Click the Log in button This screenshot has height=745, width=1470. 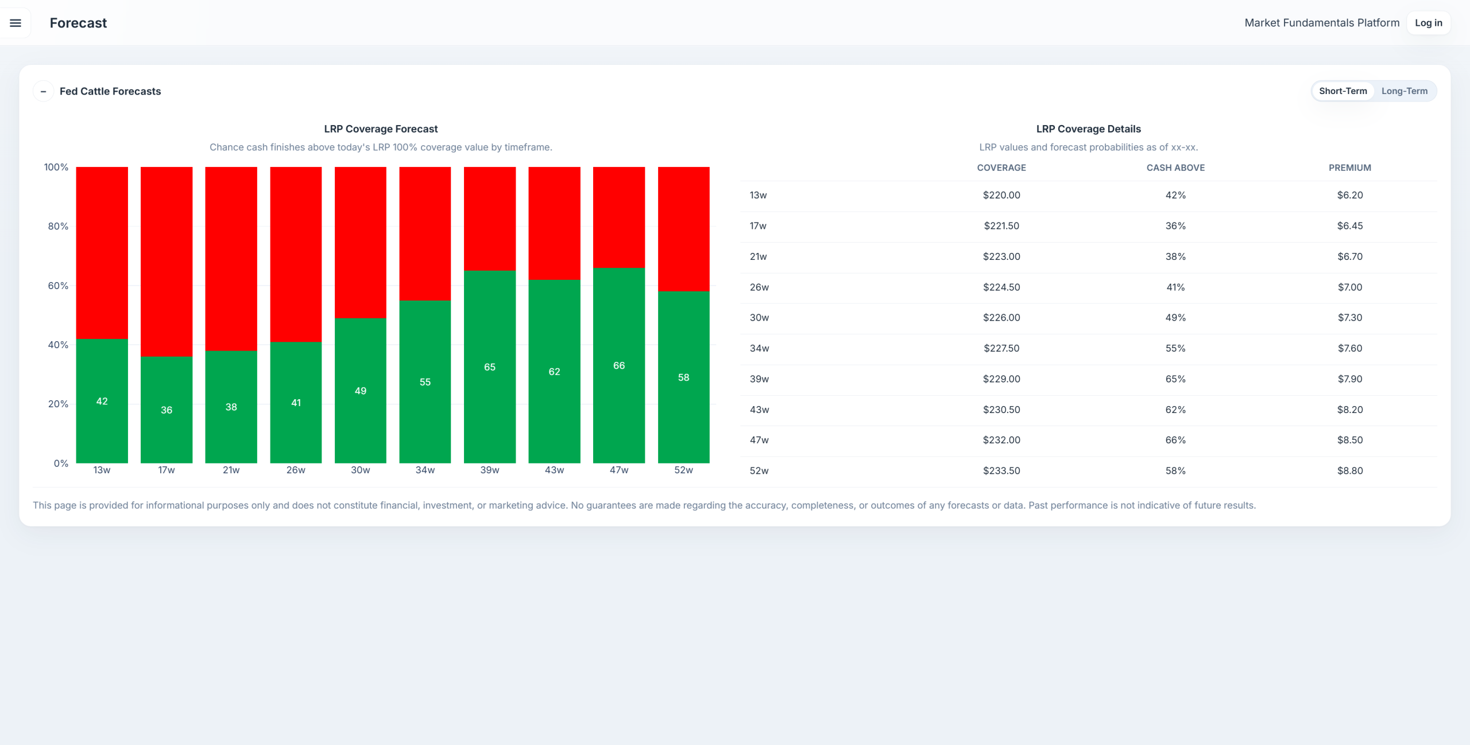(x=1428, y=23)
